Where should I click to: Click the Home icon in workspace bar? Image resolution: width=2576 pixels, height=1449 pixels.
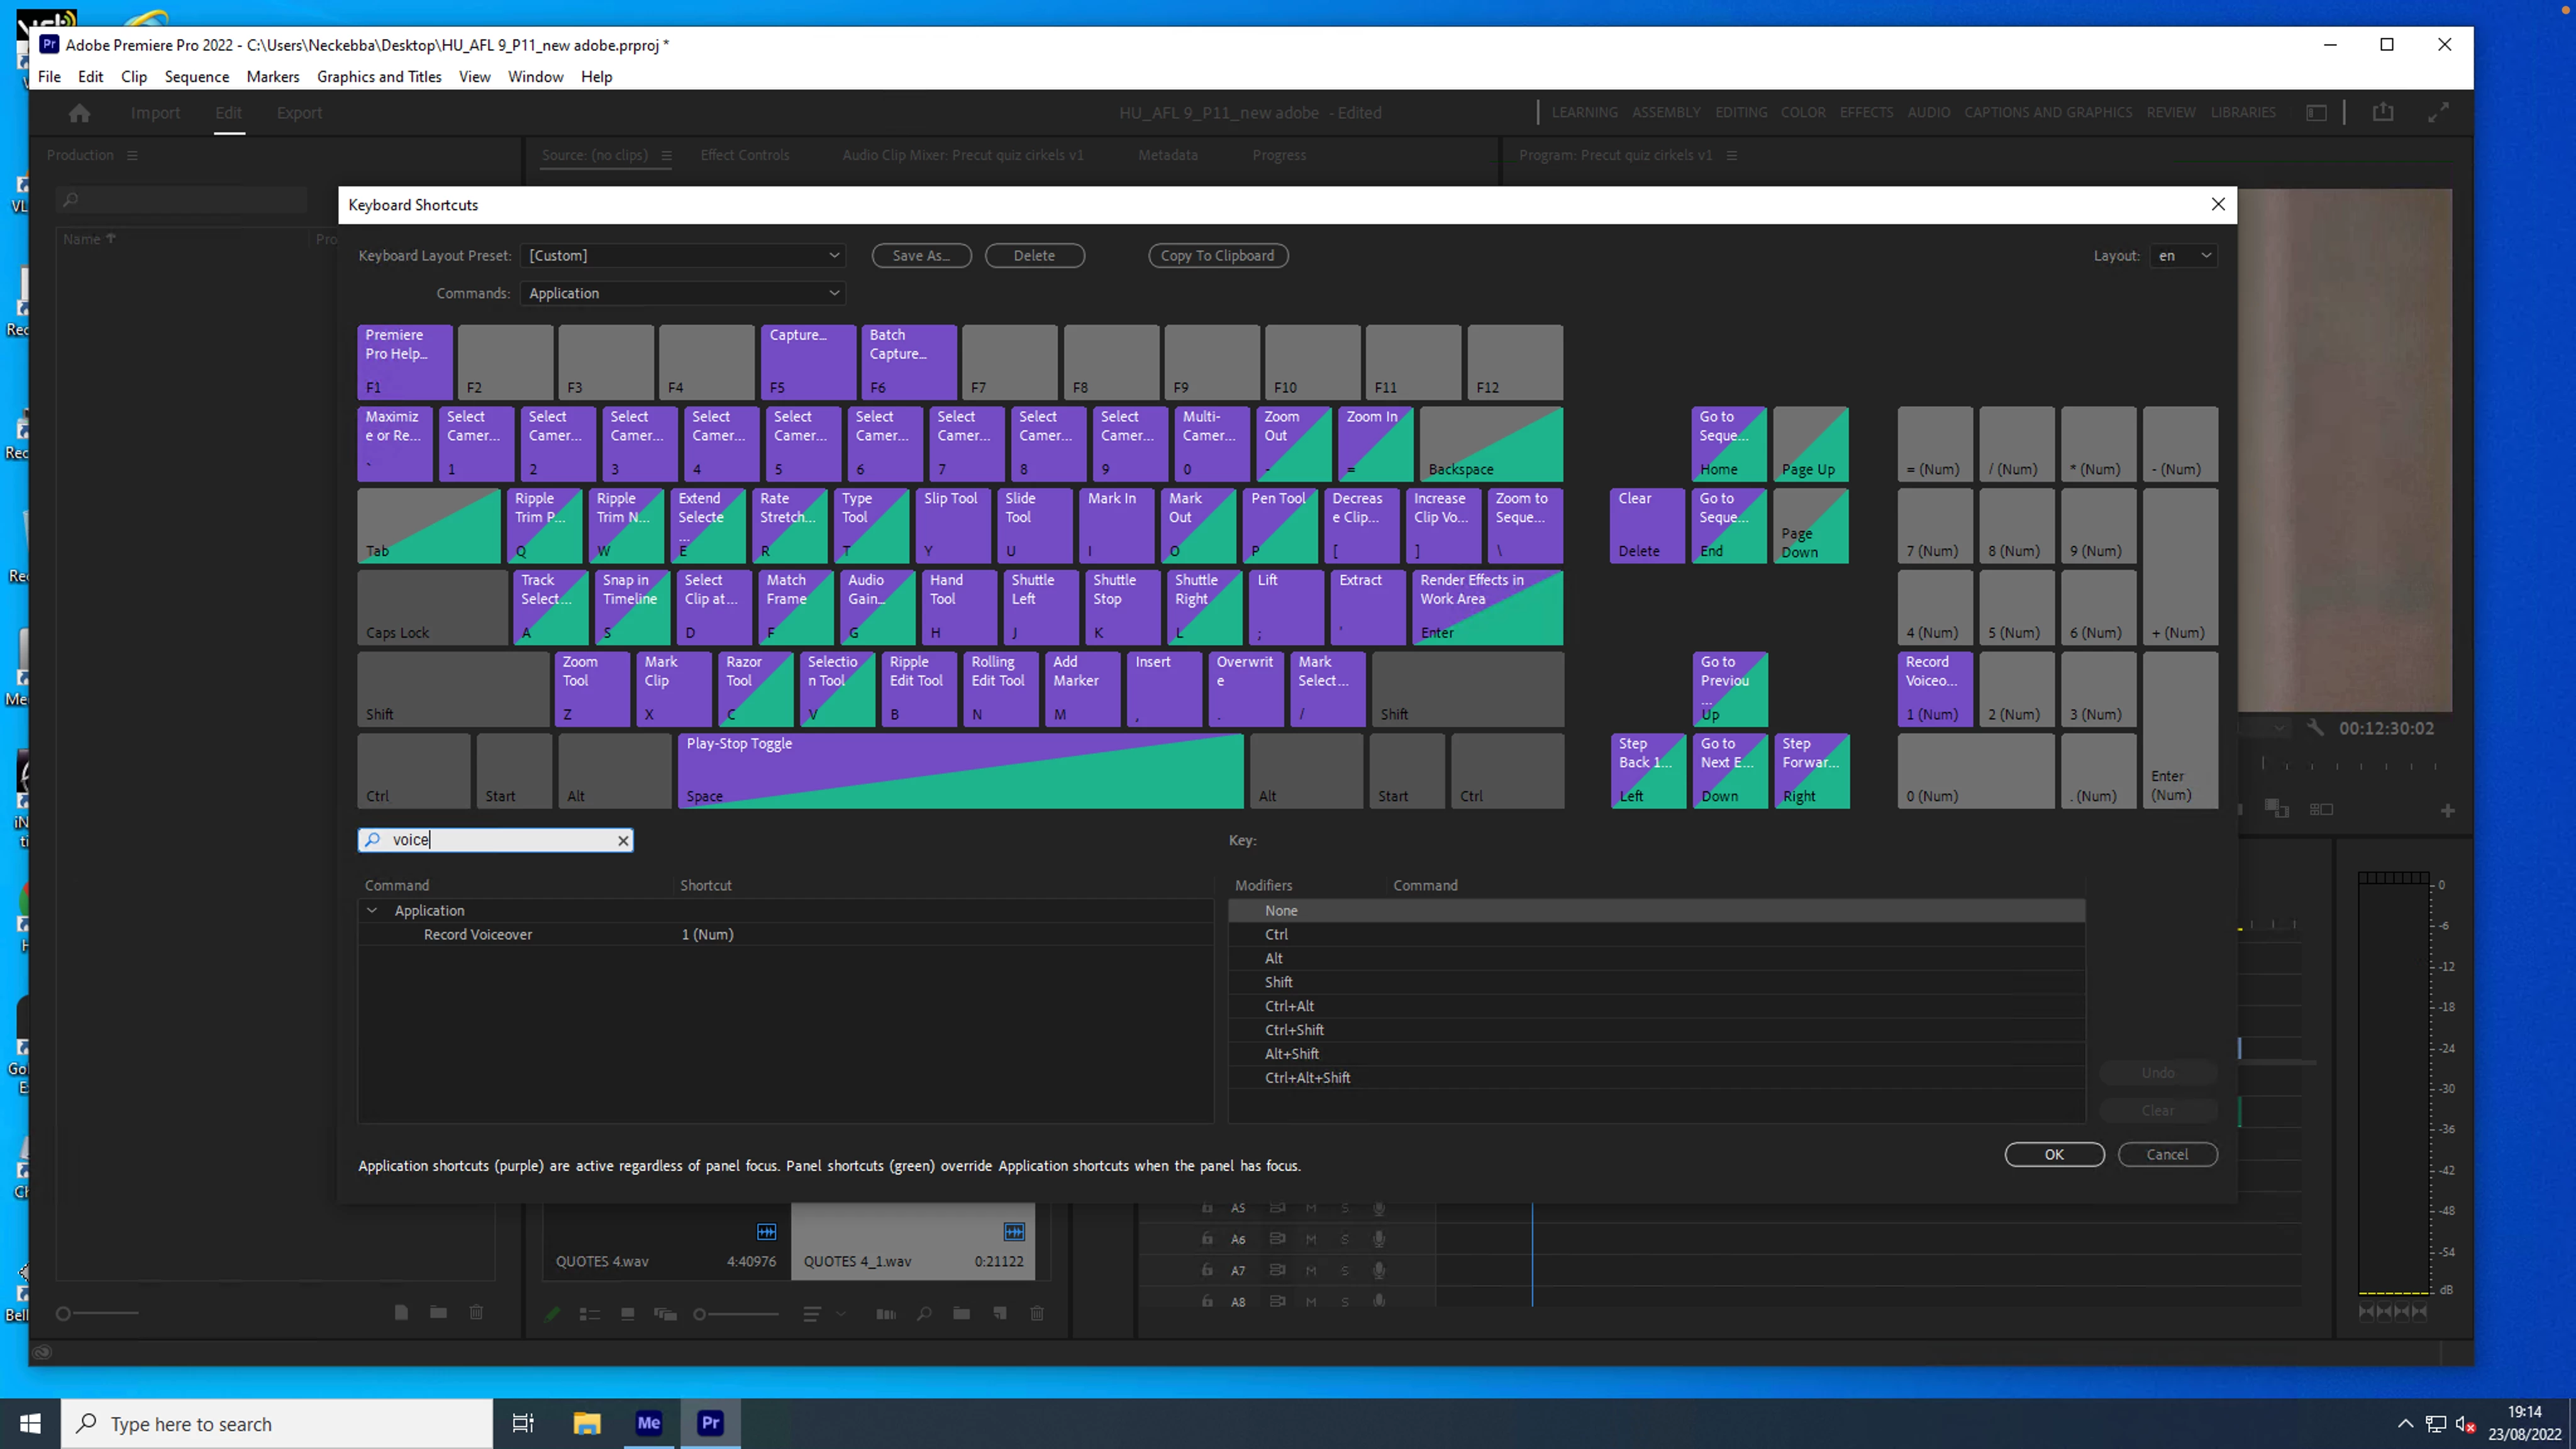point(79,113)
